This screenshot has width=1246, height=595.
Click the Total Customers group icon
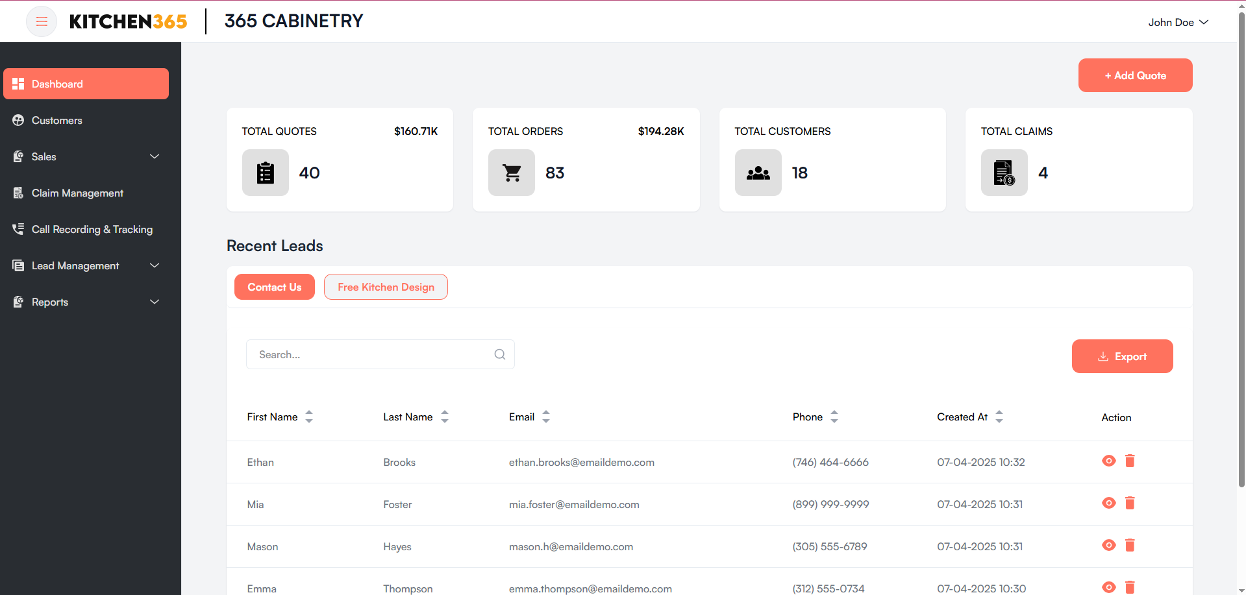pos(758,173)
